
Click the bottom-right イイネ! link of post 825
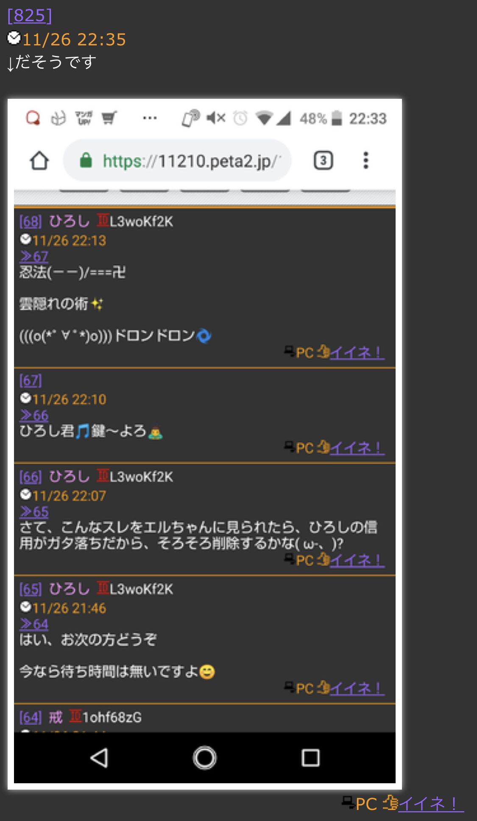[431, 804]
